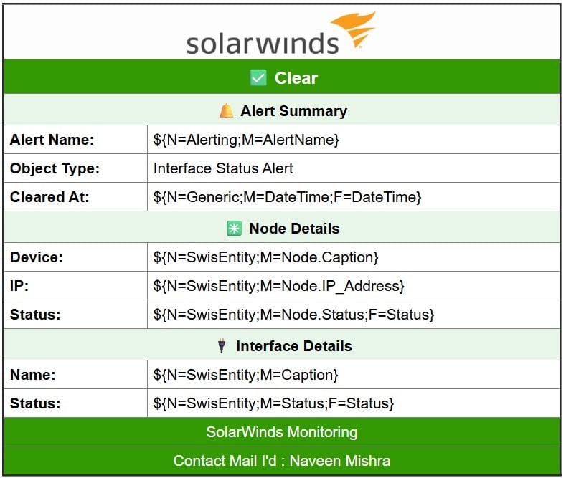Click the bell icon beside Alert Summary
Viewport: 566px width, 478px height.
click(x=226, y=110)
